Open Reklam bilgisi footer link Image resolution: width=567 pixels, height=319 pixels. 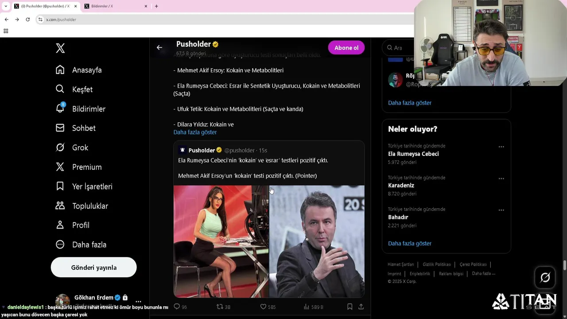(x=451, y=274)
